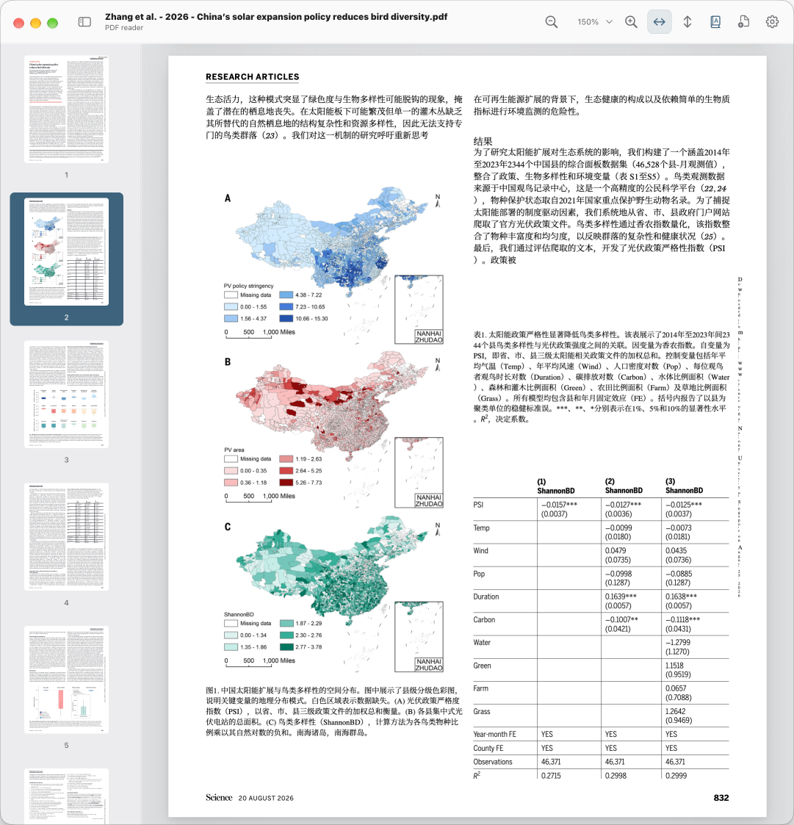Click the 'PV area' legend title

(234, 450)
